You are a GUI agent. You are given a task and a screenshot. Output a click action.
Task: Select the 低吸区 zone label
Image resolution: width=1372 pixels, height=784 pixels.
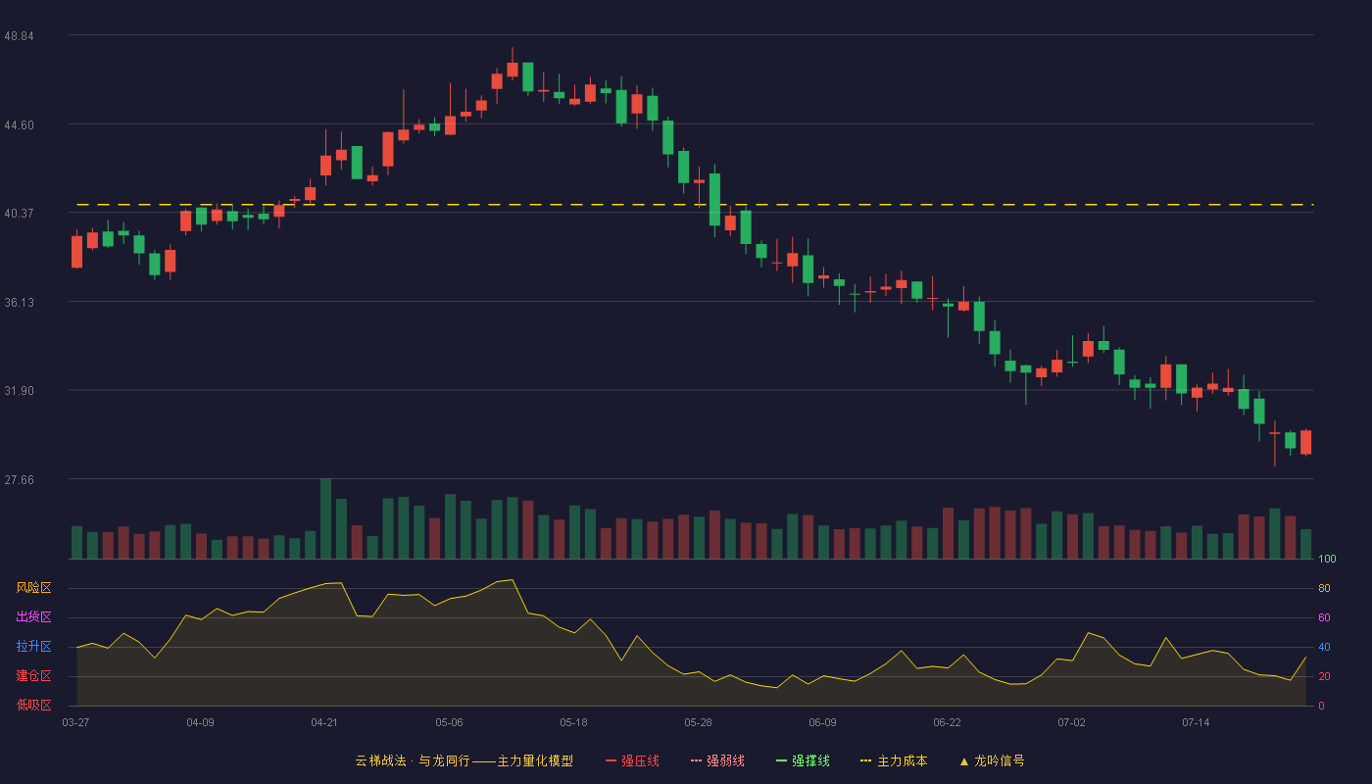click(x=33, y=705)
